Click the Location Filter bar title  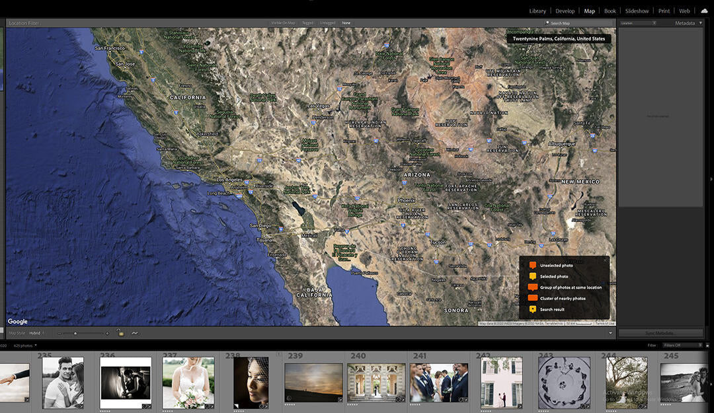click(24, 23)
